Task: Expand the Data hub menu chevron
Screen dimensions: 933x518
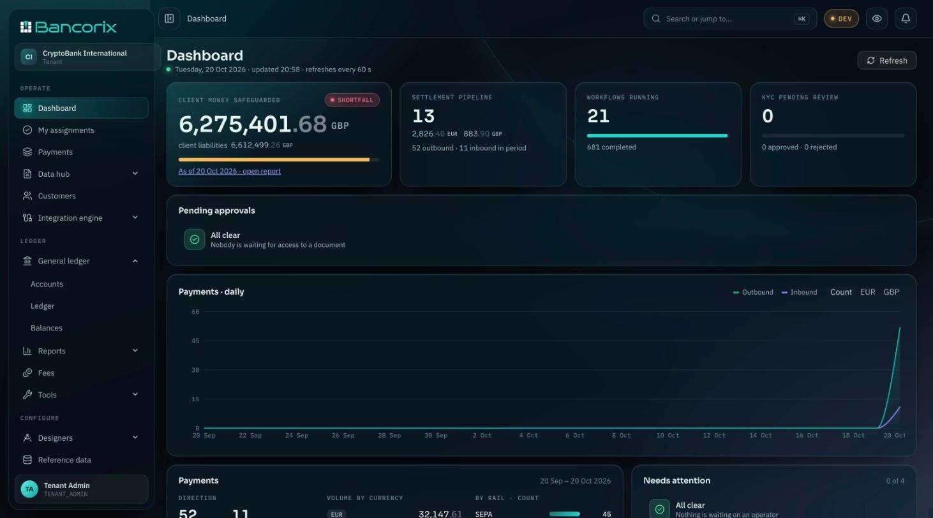Action: pos(135,174)
